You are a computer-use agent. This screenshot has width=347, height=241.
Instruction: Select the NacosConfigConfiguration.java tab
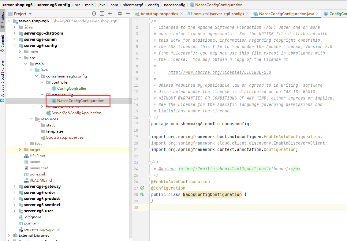pyautogui.click(x=287, y=14)
